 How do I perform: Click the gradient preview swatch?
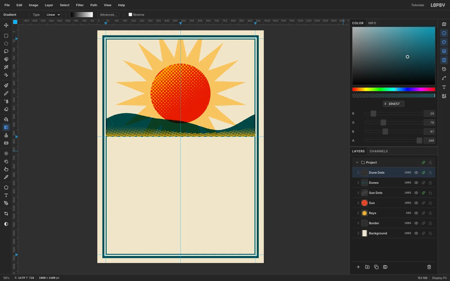tap(82, 15)
